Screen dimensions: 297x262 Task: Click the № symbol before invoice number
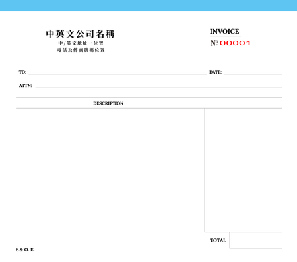pyautogui.click(x=214, y=43)
